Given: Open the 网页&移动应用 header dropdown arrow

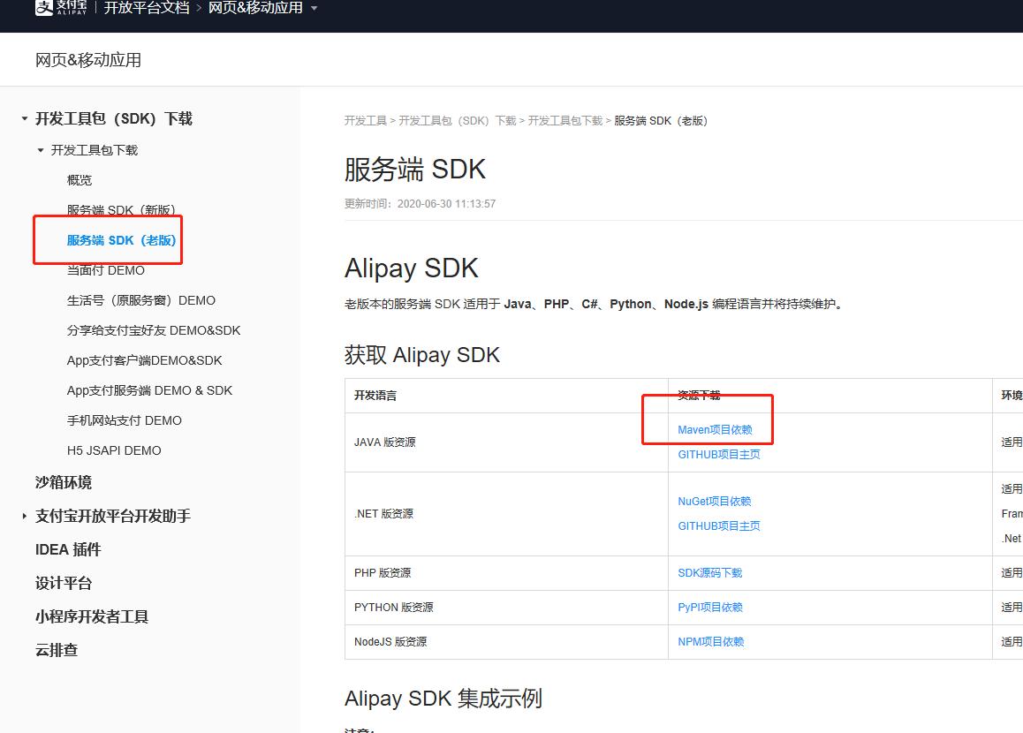Looking at the screenshot, I should pyautogui.click(x=314, y=9).
